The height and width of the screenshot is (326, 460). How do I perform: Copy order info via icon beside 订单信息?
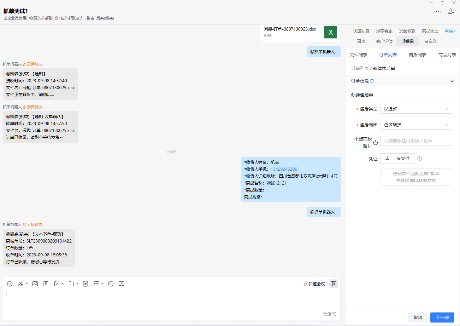[x=372, y=81]
